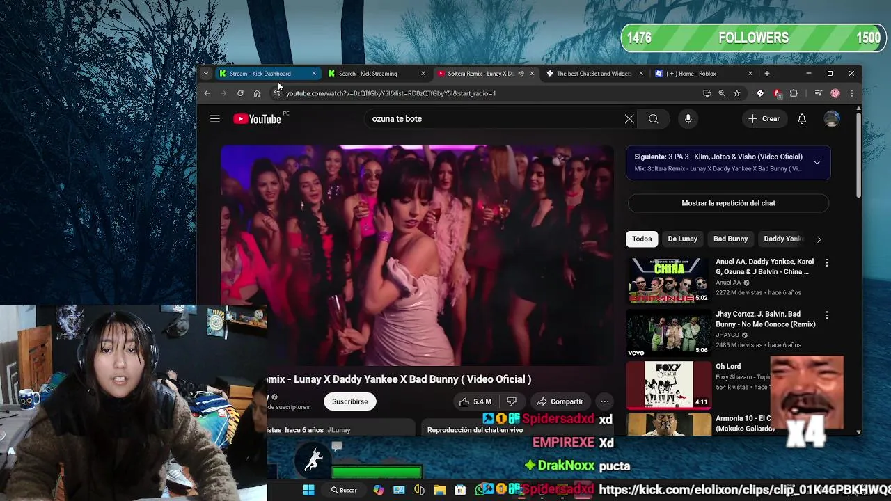Open the browser extensions puzzle icon
Screen dimensions: 891x501
coord(794,93)
